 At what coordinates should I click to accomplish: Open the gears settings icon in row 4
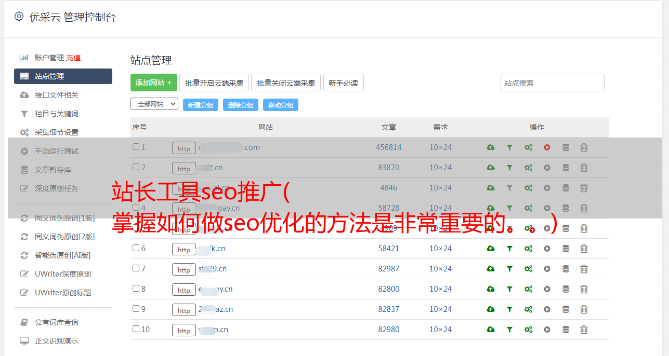pos(528,208)
